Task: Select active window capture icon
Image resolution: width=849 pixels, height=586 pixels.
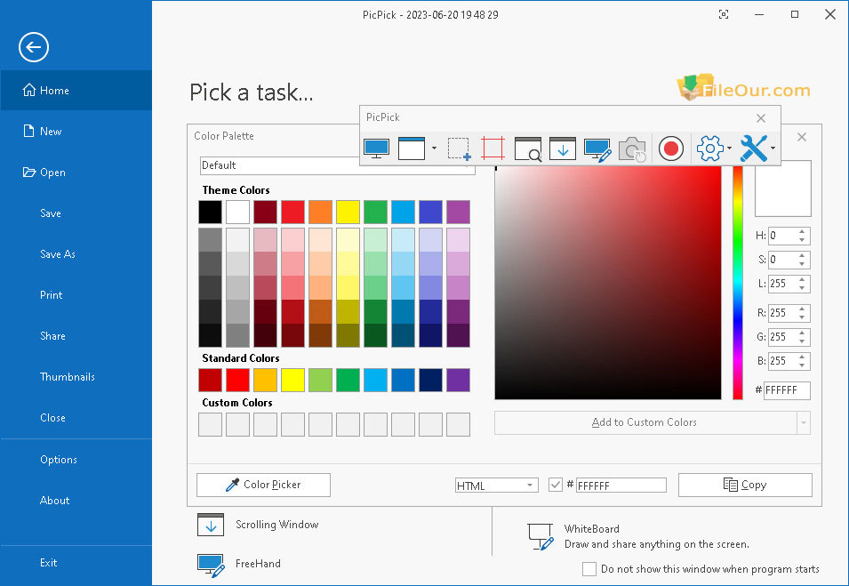Action: [x=412, y=149]
